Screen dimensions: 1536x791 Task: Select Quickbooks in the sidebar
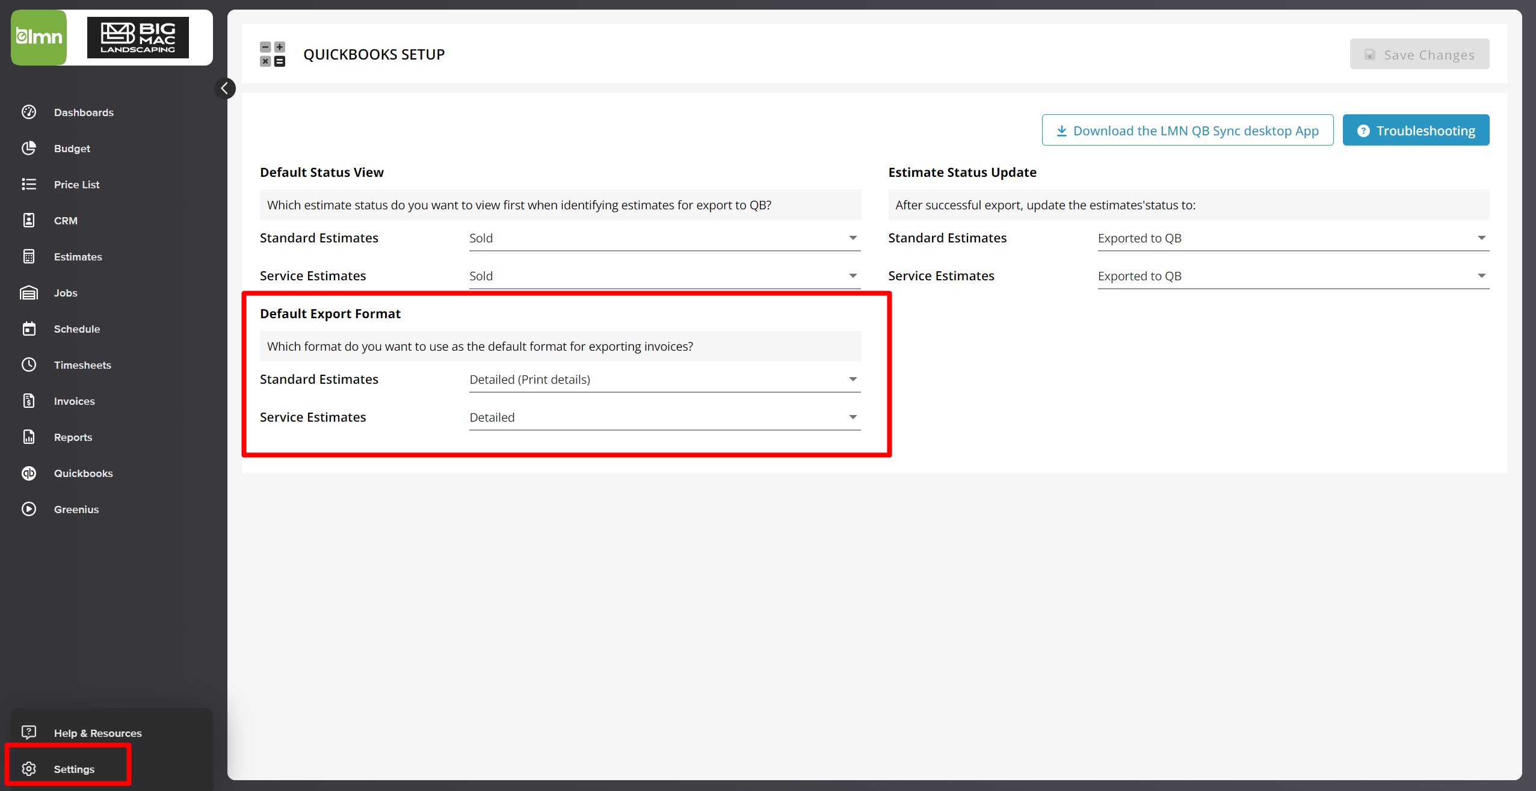point(84,473)
